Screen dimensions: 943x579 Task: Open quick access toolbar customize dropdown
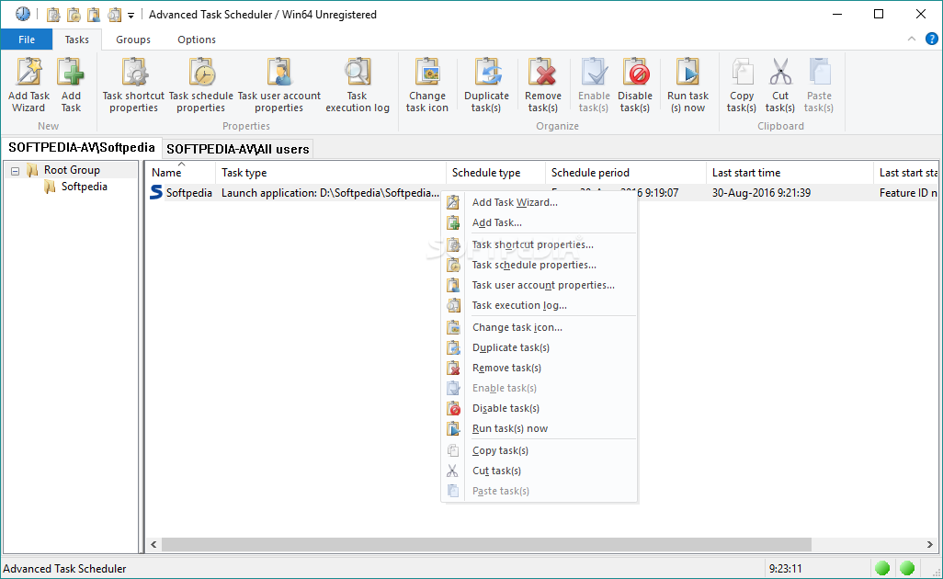coord(131,15)
